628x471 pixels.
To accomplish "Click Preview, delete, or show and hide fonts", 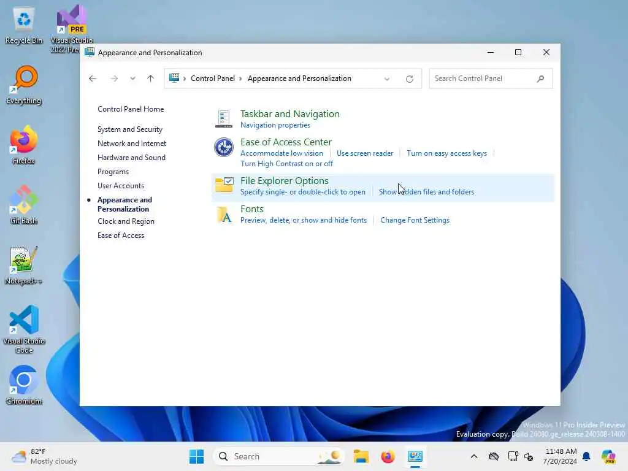I will click(304, 220).
